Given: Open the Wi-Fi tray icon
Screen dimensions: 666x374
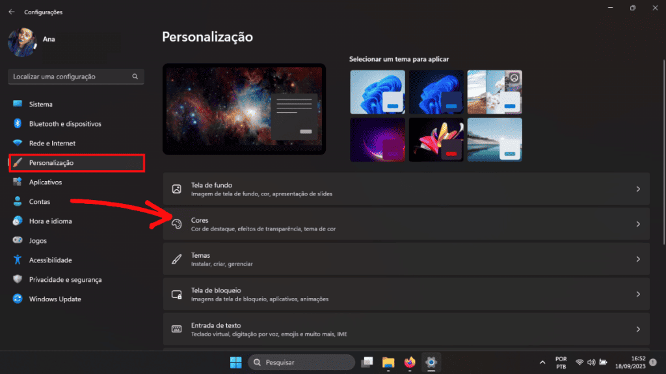Looking at the screenshot, I should point(579,362).
